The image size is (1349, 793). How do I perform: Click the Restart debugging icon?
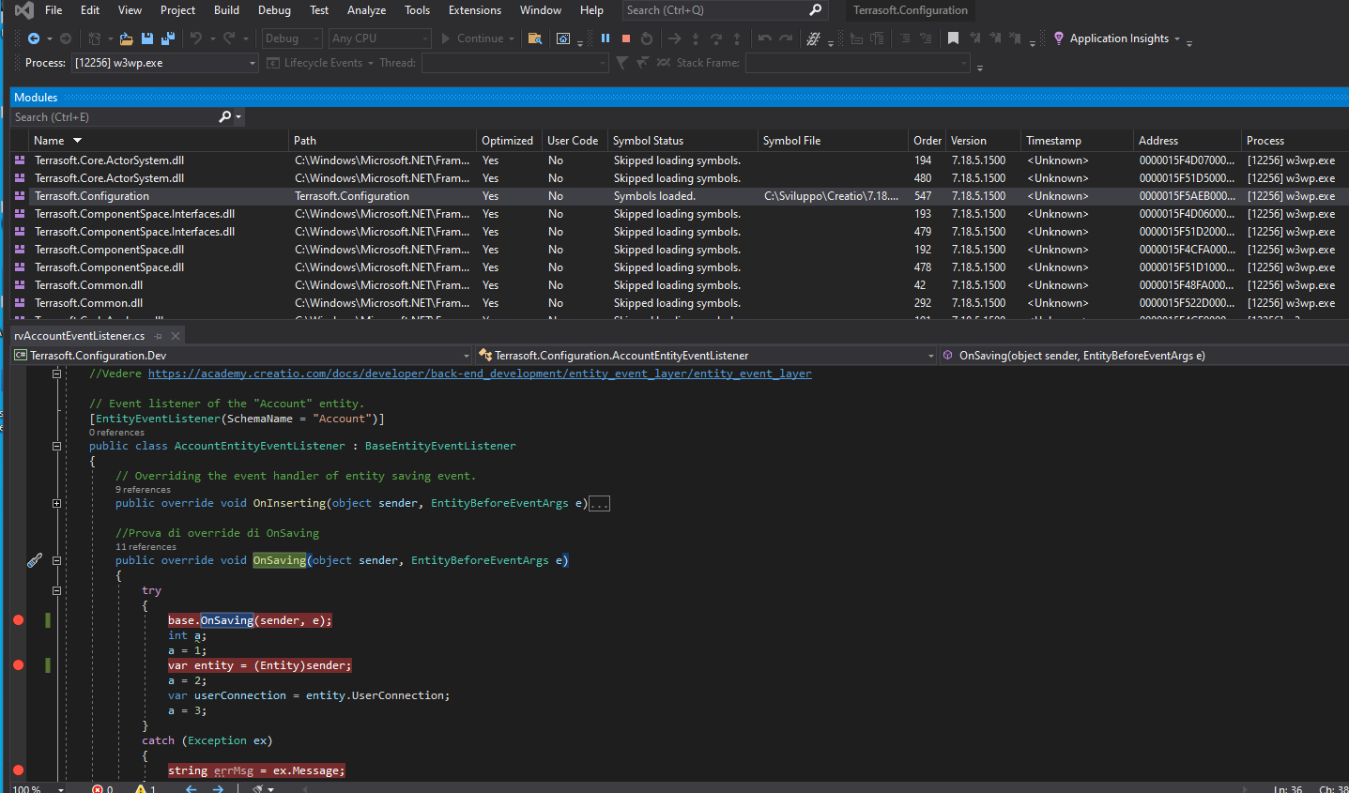pos(647,38)
